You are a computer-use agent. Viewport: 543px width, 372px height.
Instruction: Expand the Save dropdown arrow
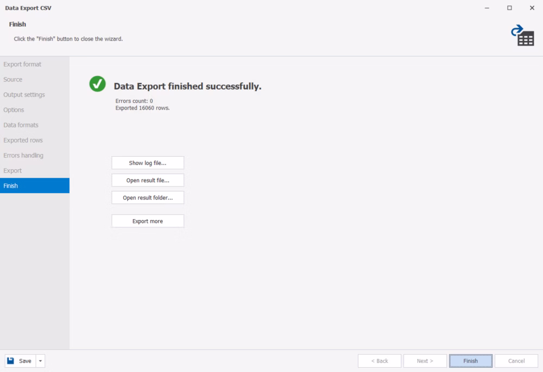[x=41, y=361]
